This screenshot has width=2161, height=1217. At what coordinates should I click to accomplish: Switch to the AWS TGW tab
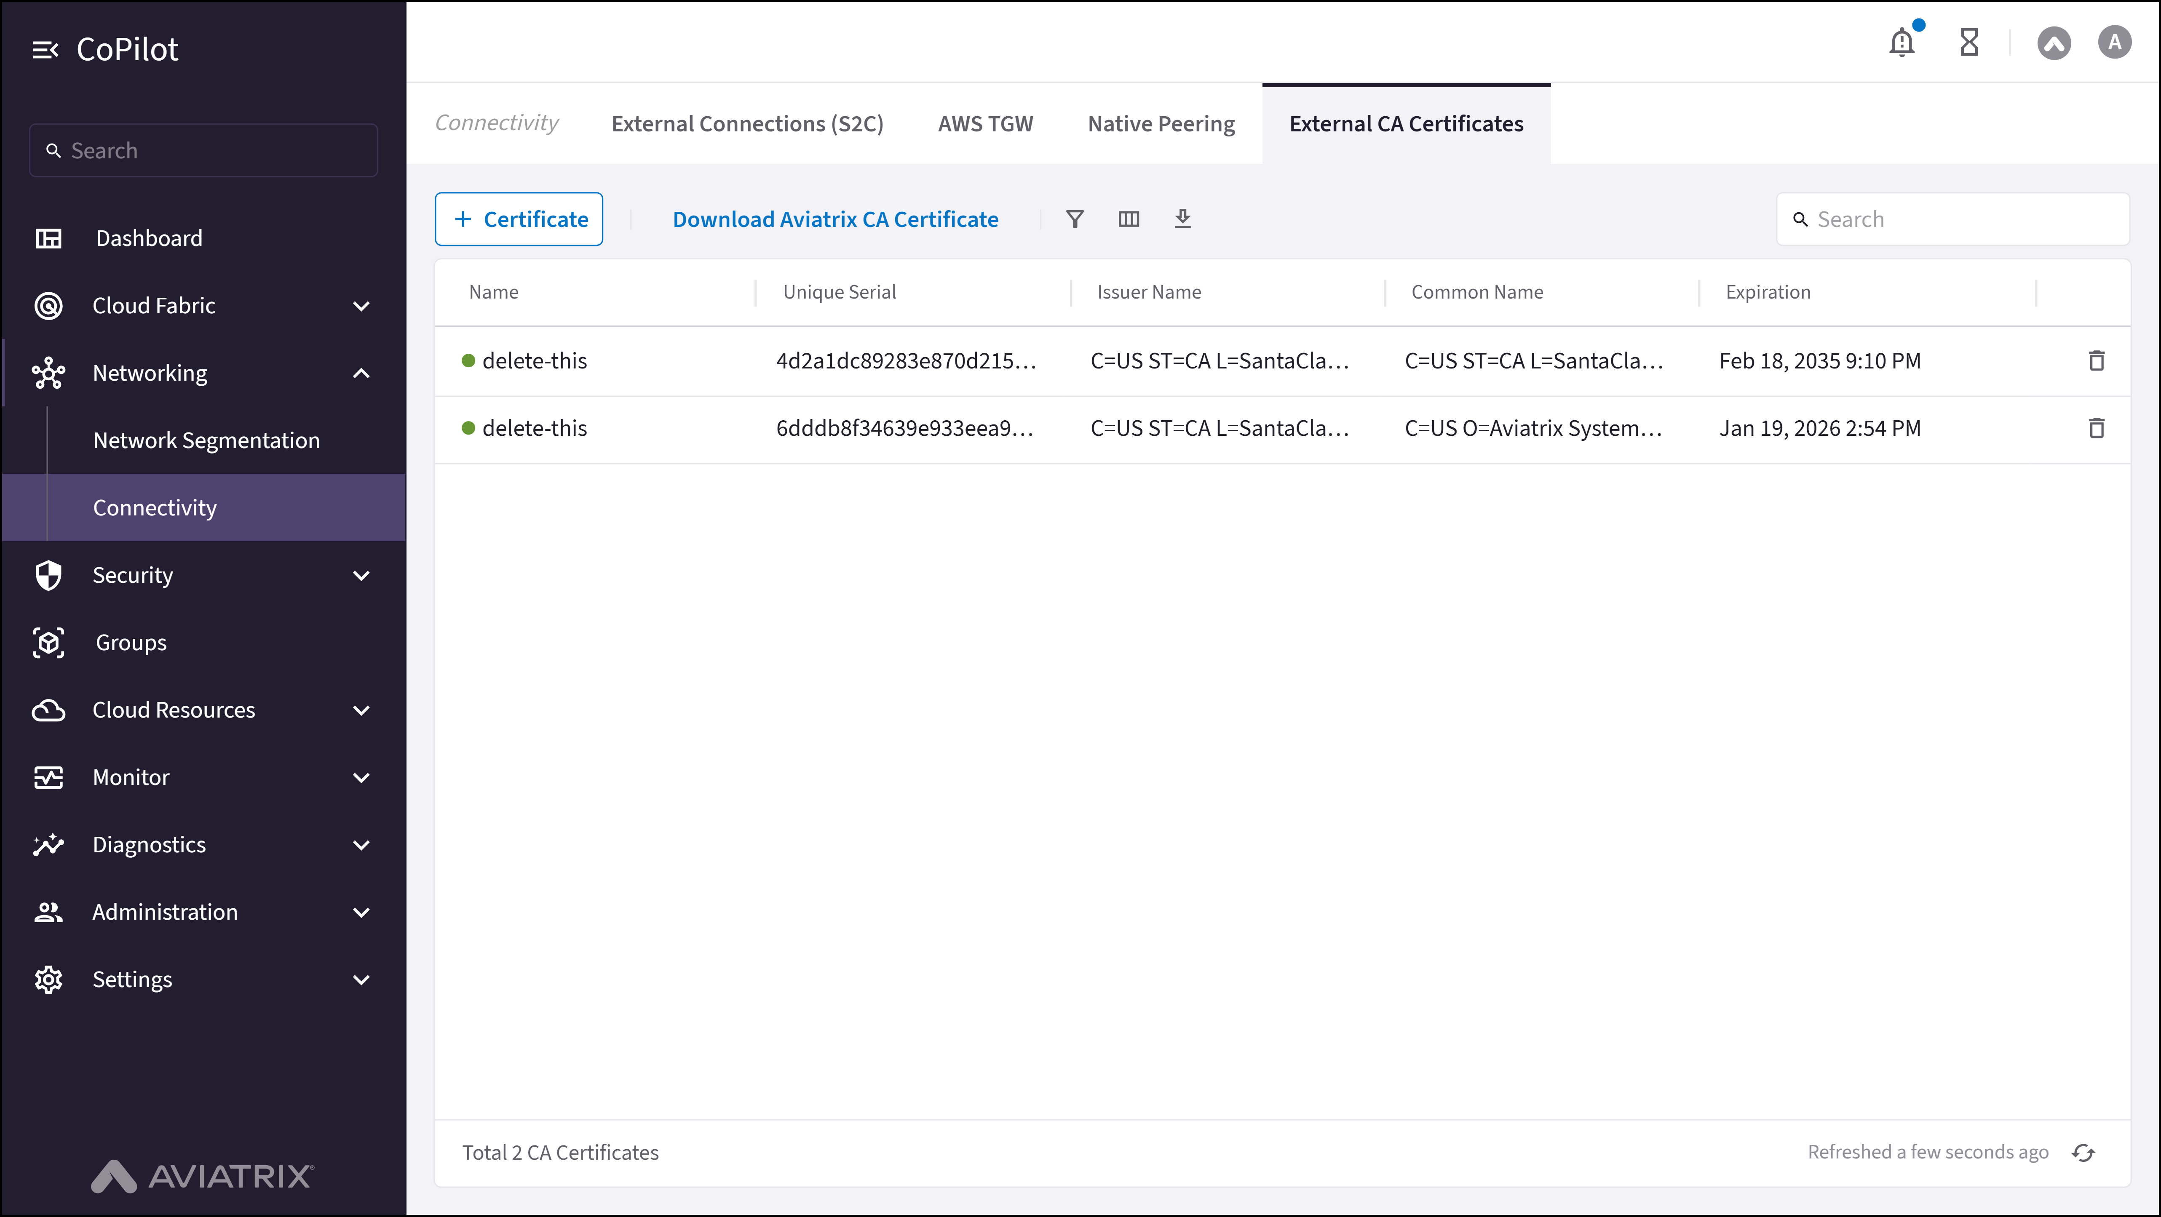[985, 123]
